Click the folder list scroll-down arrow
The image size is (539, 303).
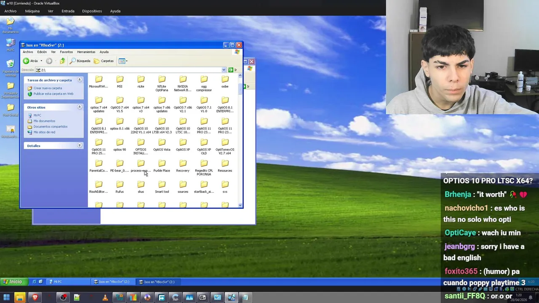click(x=240, y=205)
